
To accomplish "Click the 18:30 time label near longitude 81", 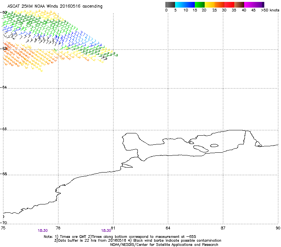I will [x=106, y=231].
